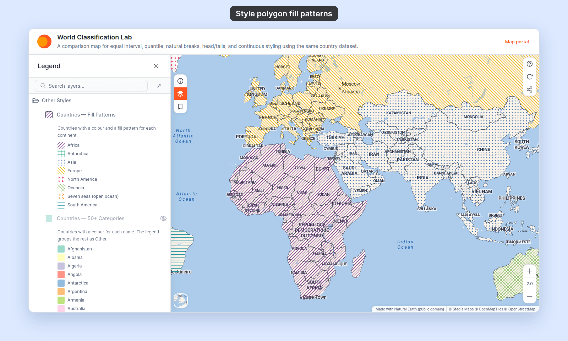This screenshot has height=341, width=568.
Task: Click the refresh map button
Action: (x=530, y=77)
